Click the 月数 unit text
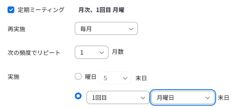 (118, 52)
